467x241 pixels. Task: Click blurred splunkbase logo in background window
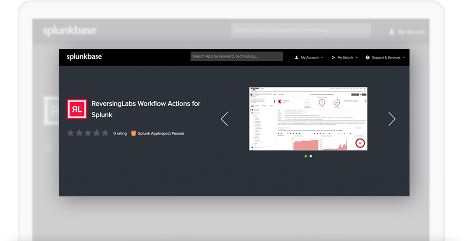tap(69, 31)
